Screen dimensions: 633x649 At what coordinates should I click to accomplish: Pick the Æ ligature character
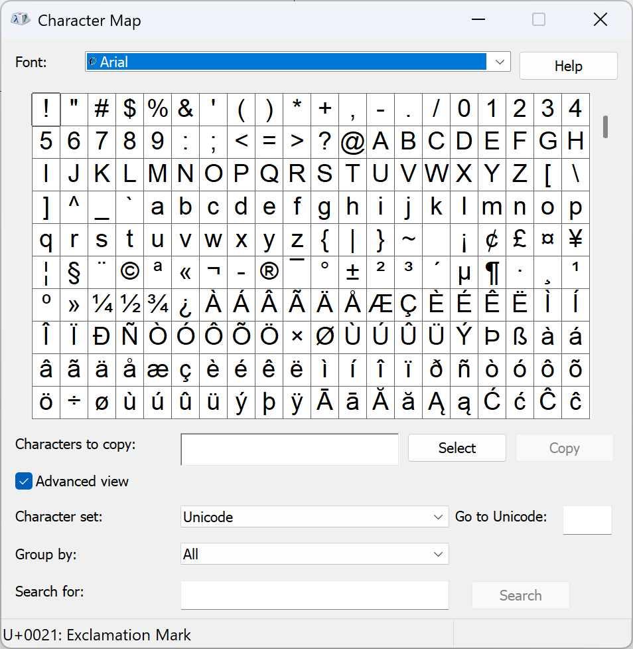point(381,304)
